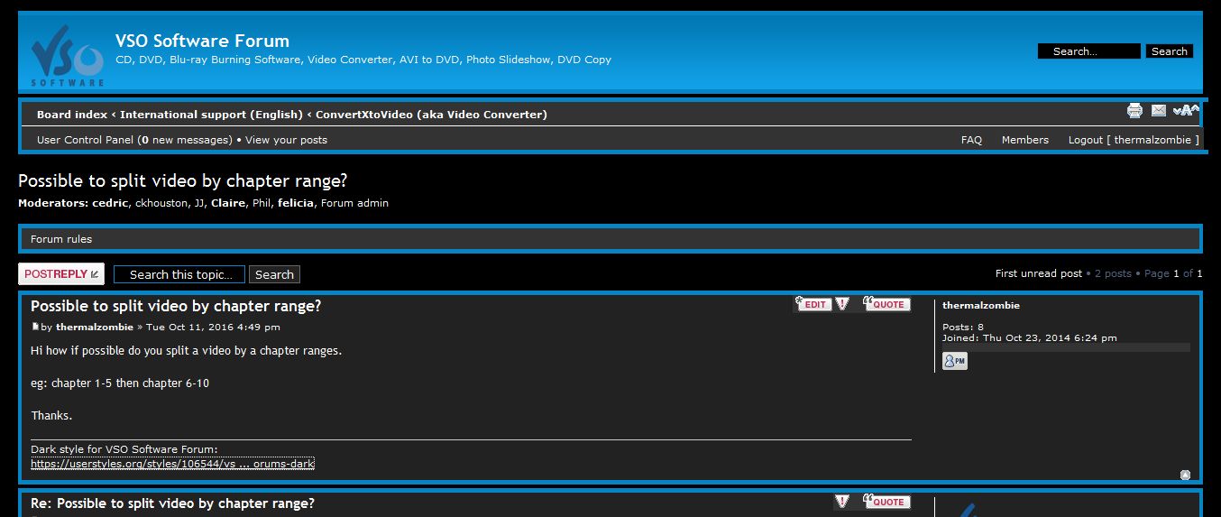
Task: Jump to top using first post's arrow icon
Action: [1185, 475]
